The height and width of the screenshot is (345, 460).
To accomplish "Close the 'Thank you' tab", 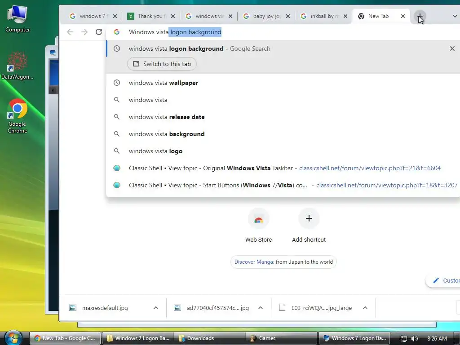I will pos(173,16).
